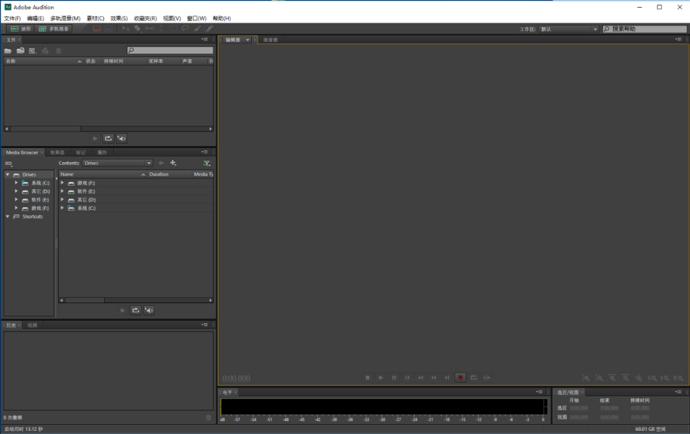The height and width of the screenshot is (434, 690).
Task: Expand 软件 (E:) in left Drives tree
Action: pos(16,200)
